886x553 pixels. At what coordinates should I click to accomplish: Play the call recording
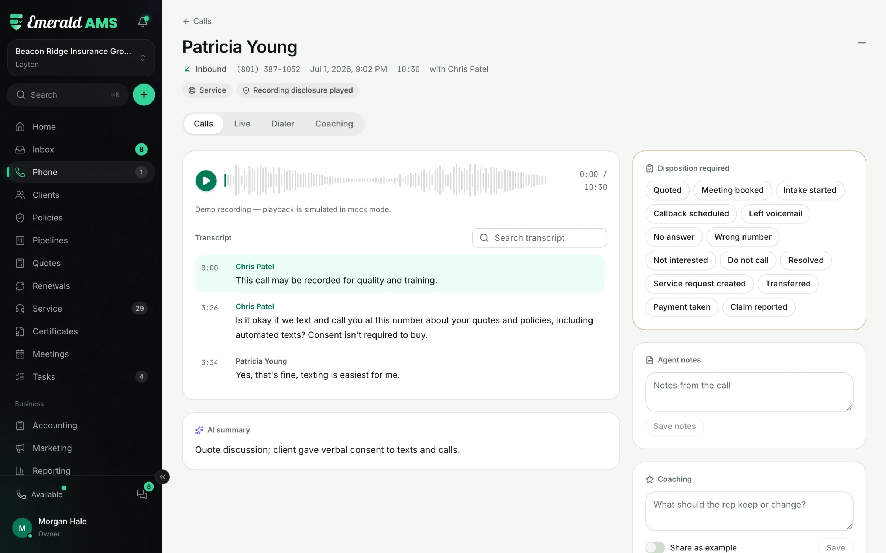point(206,181)
